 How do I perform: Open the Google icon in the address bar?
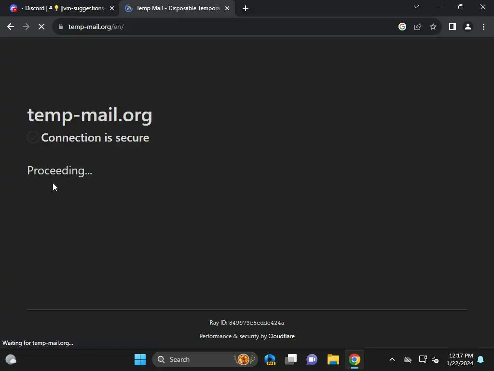click(x=402, y=27)
